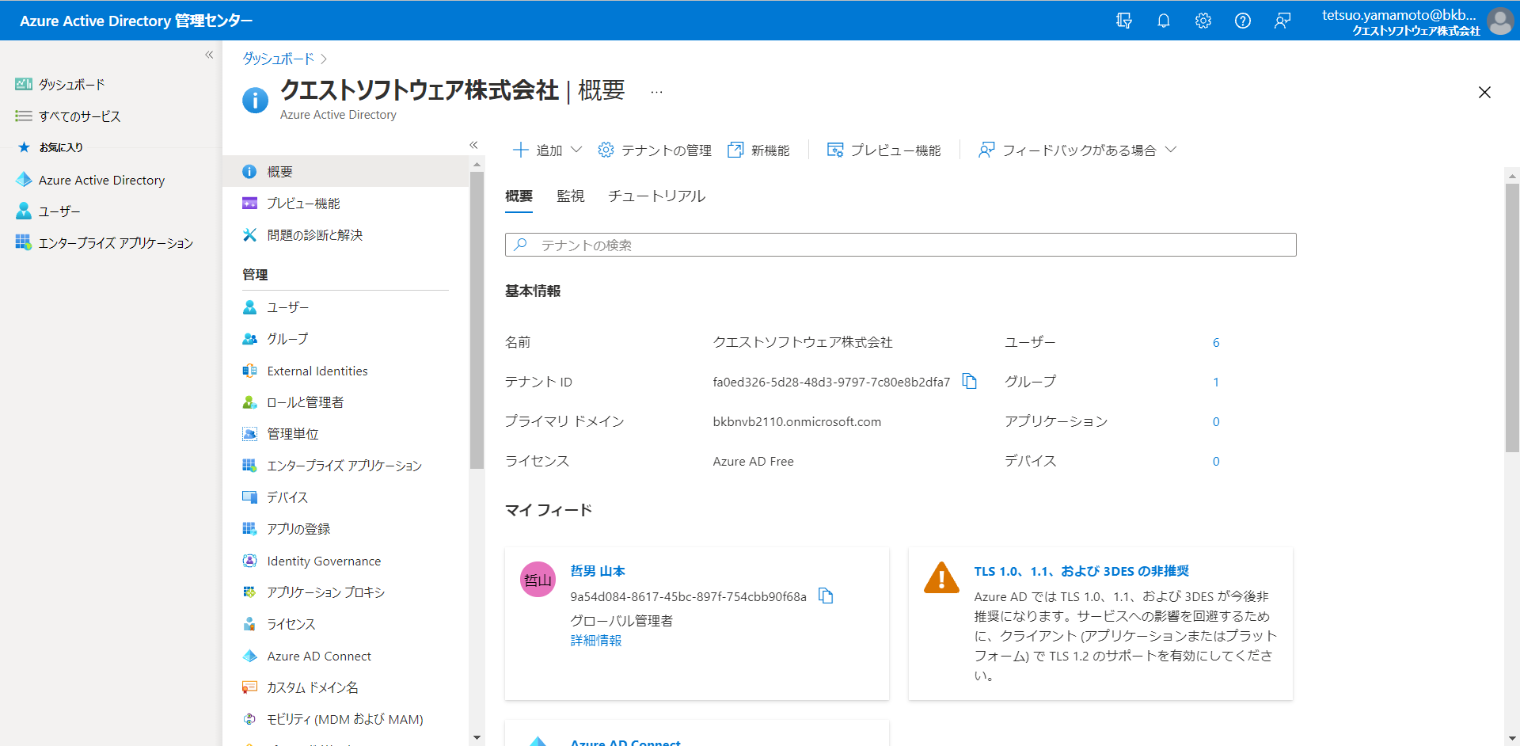Click the エンタープライズ アプリケーション icon in left favorites
This screenshot has height=746, width=1520.
24,242
